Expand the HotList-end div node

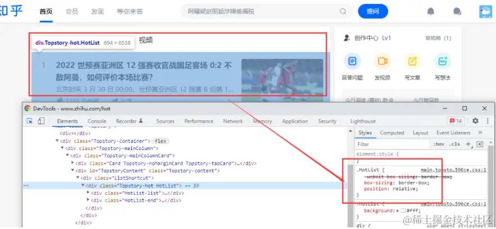click(88, 200)
